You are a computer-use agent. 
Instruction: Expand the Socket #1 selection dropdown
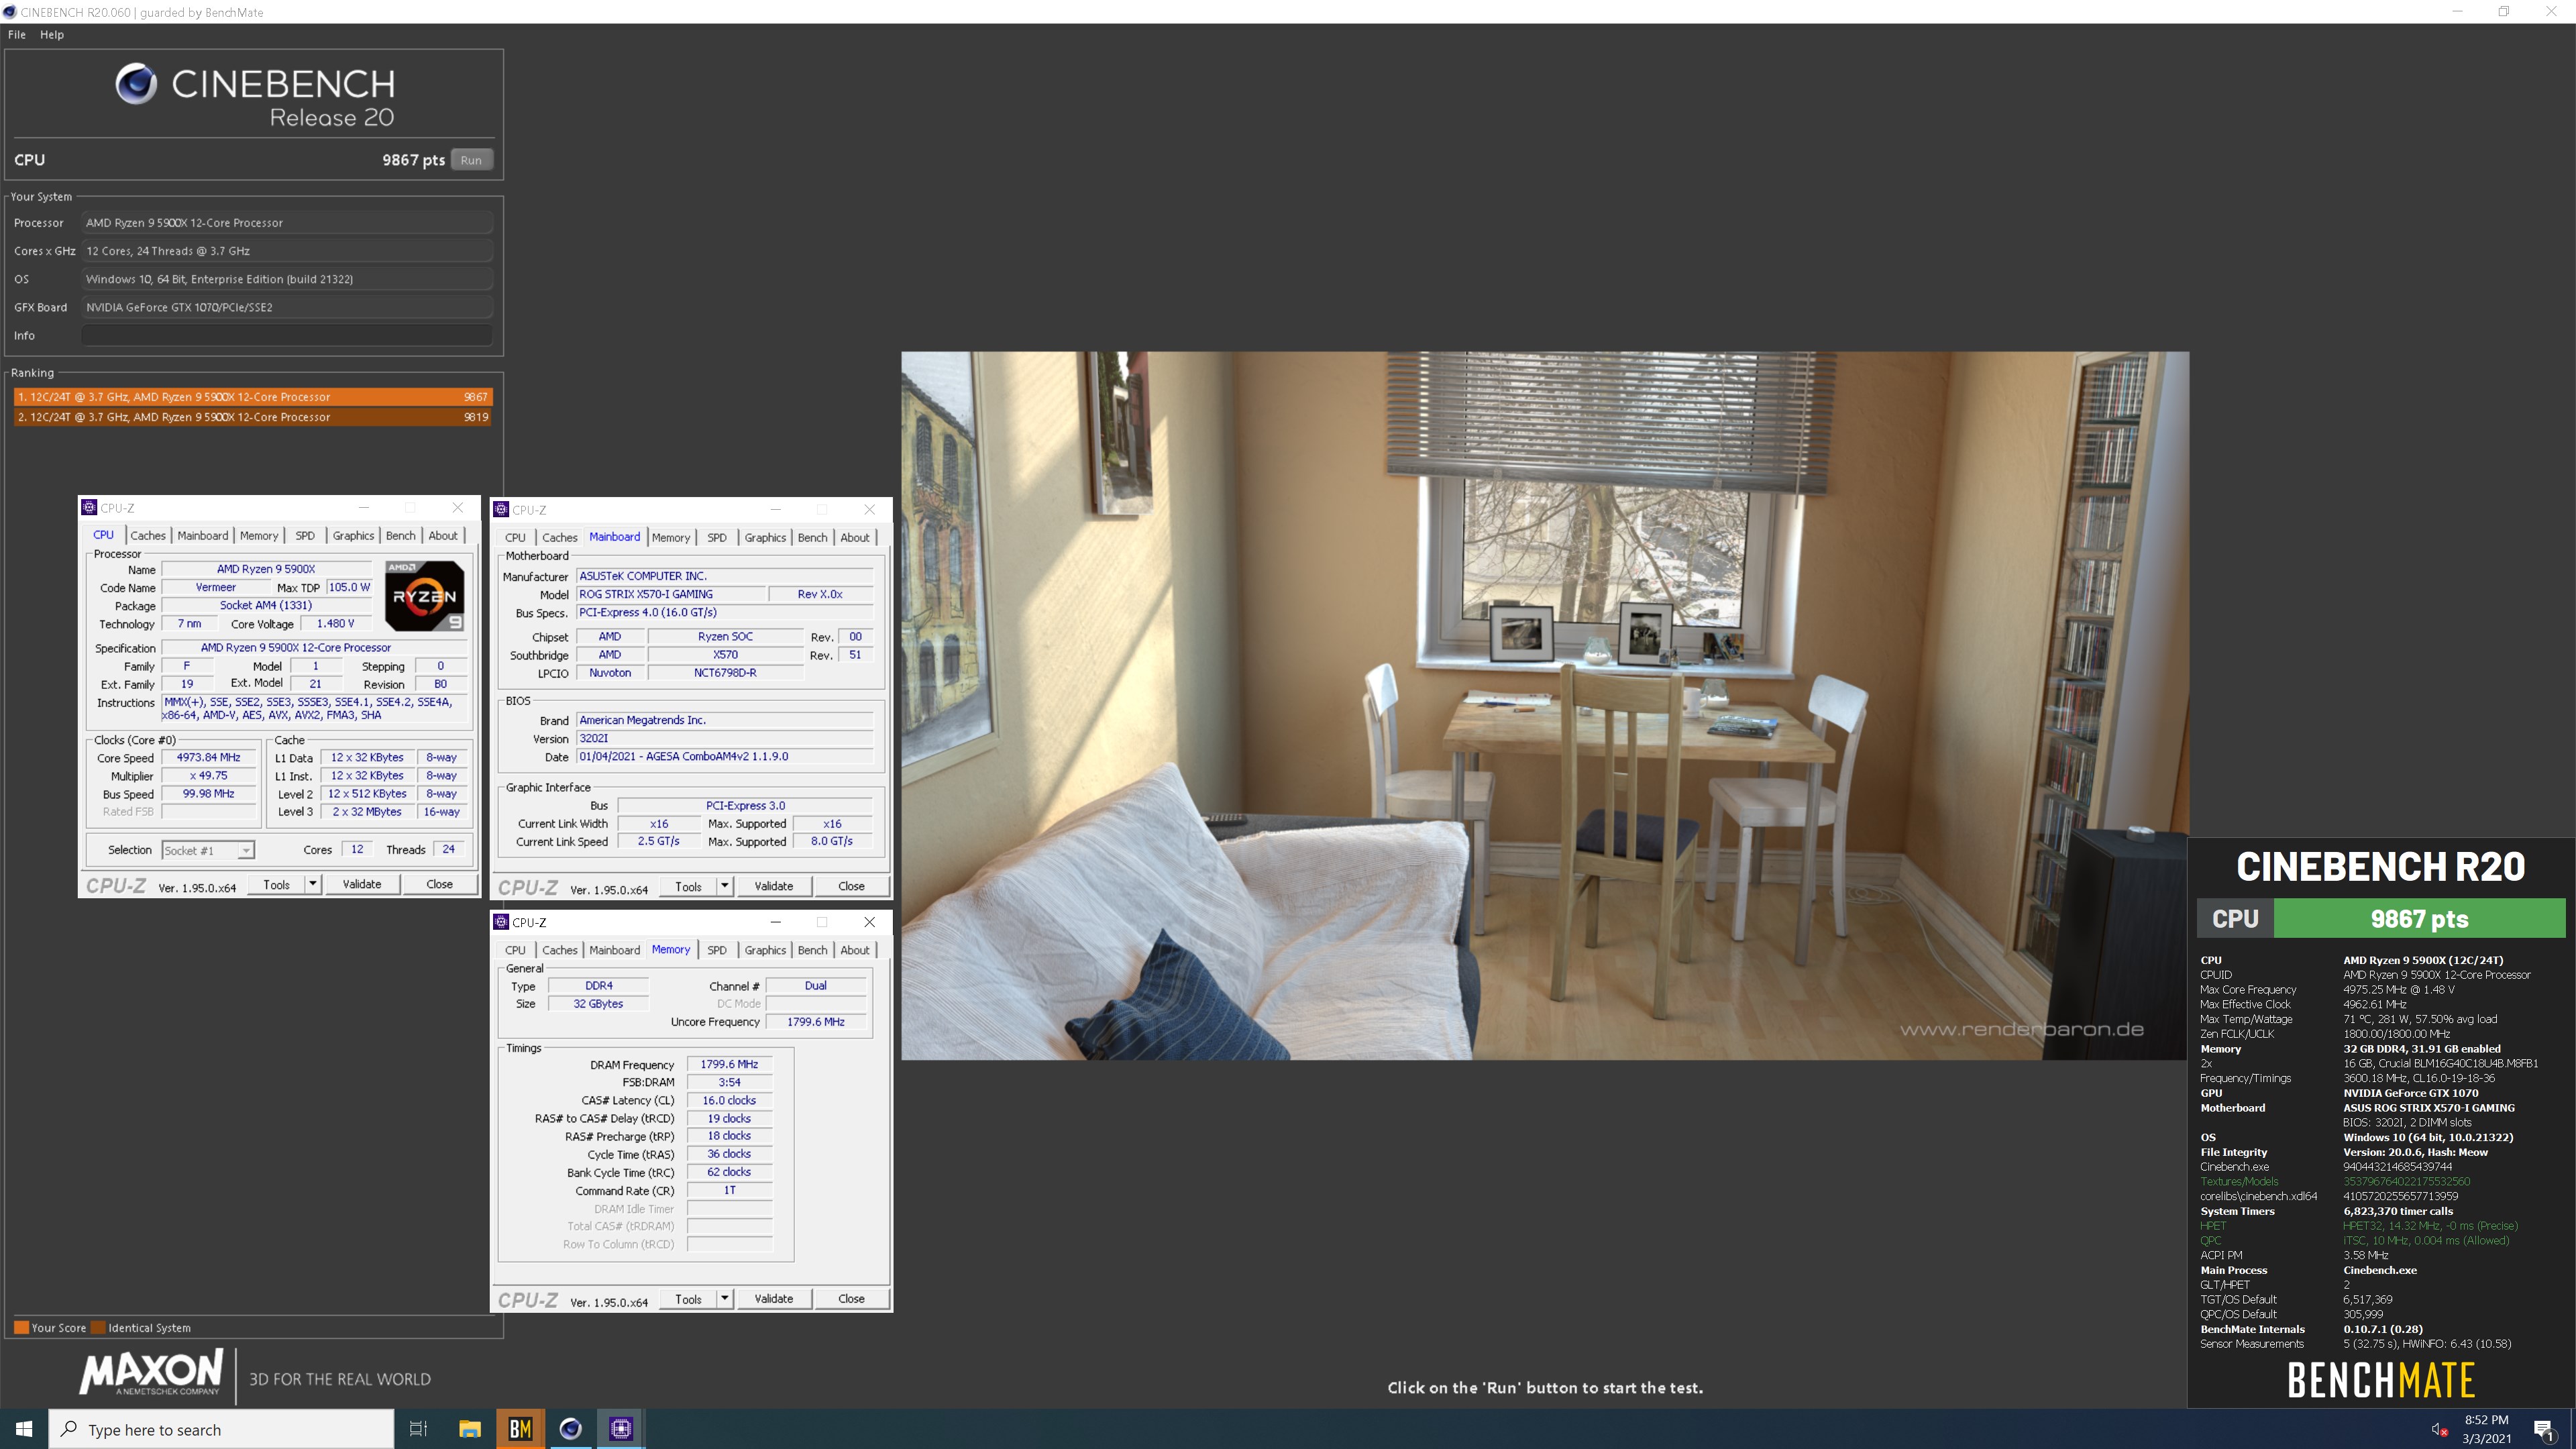coord(209,850)
